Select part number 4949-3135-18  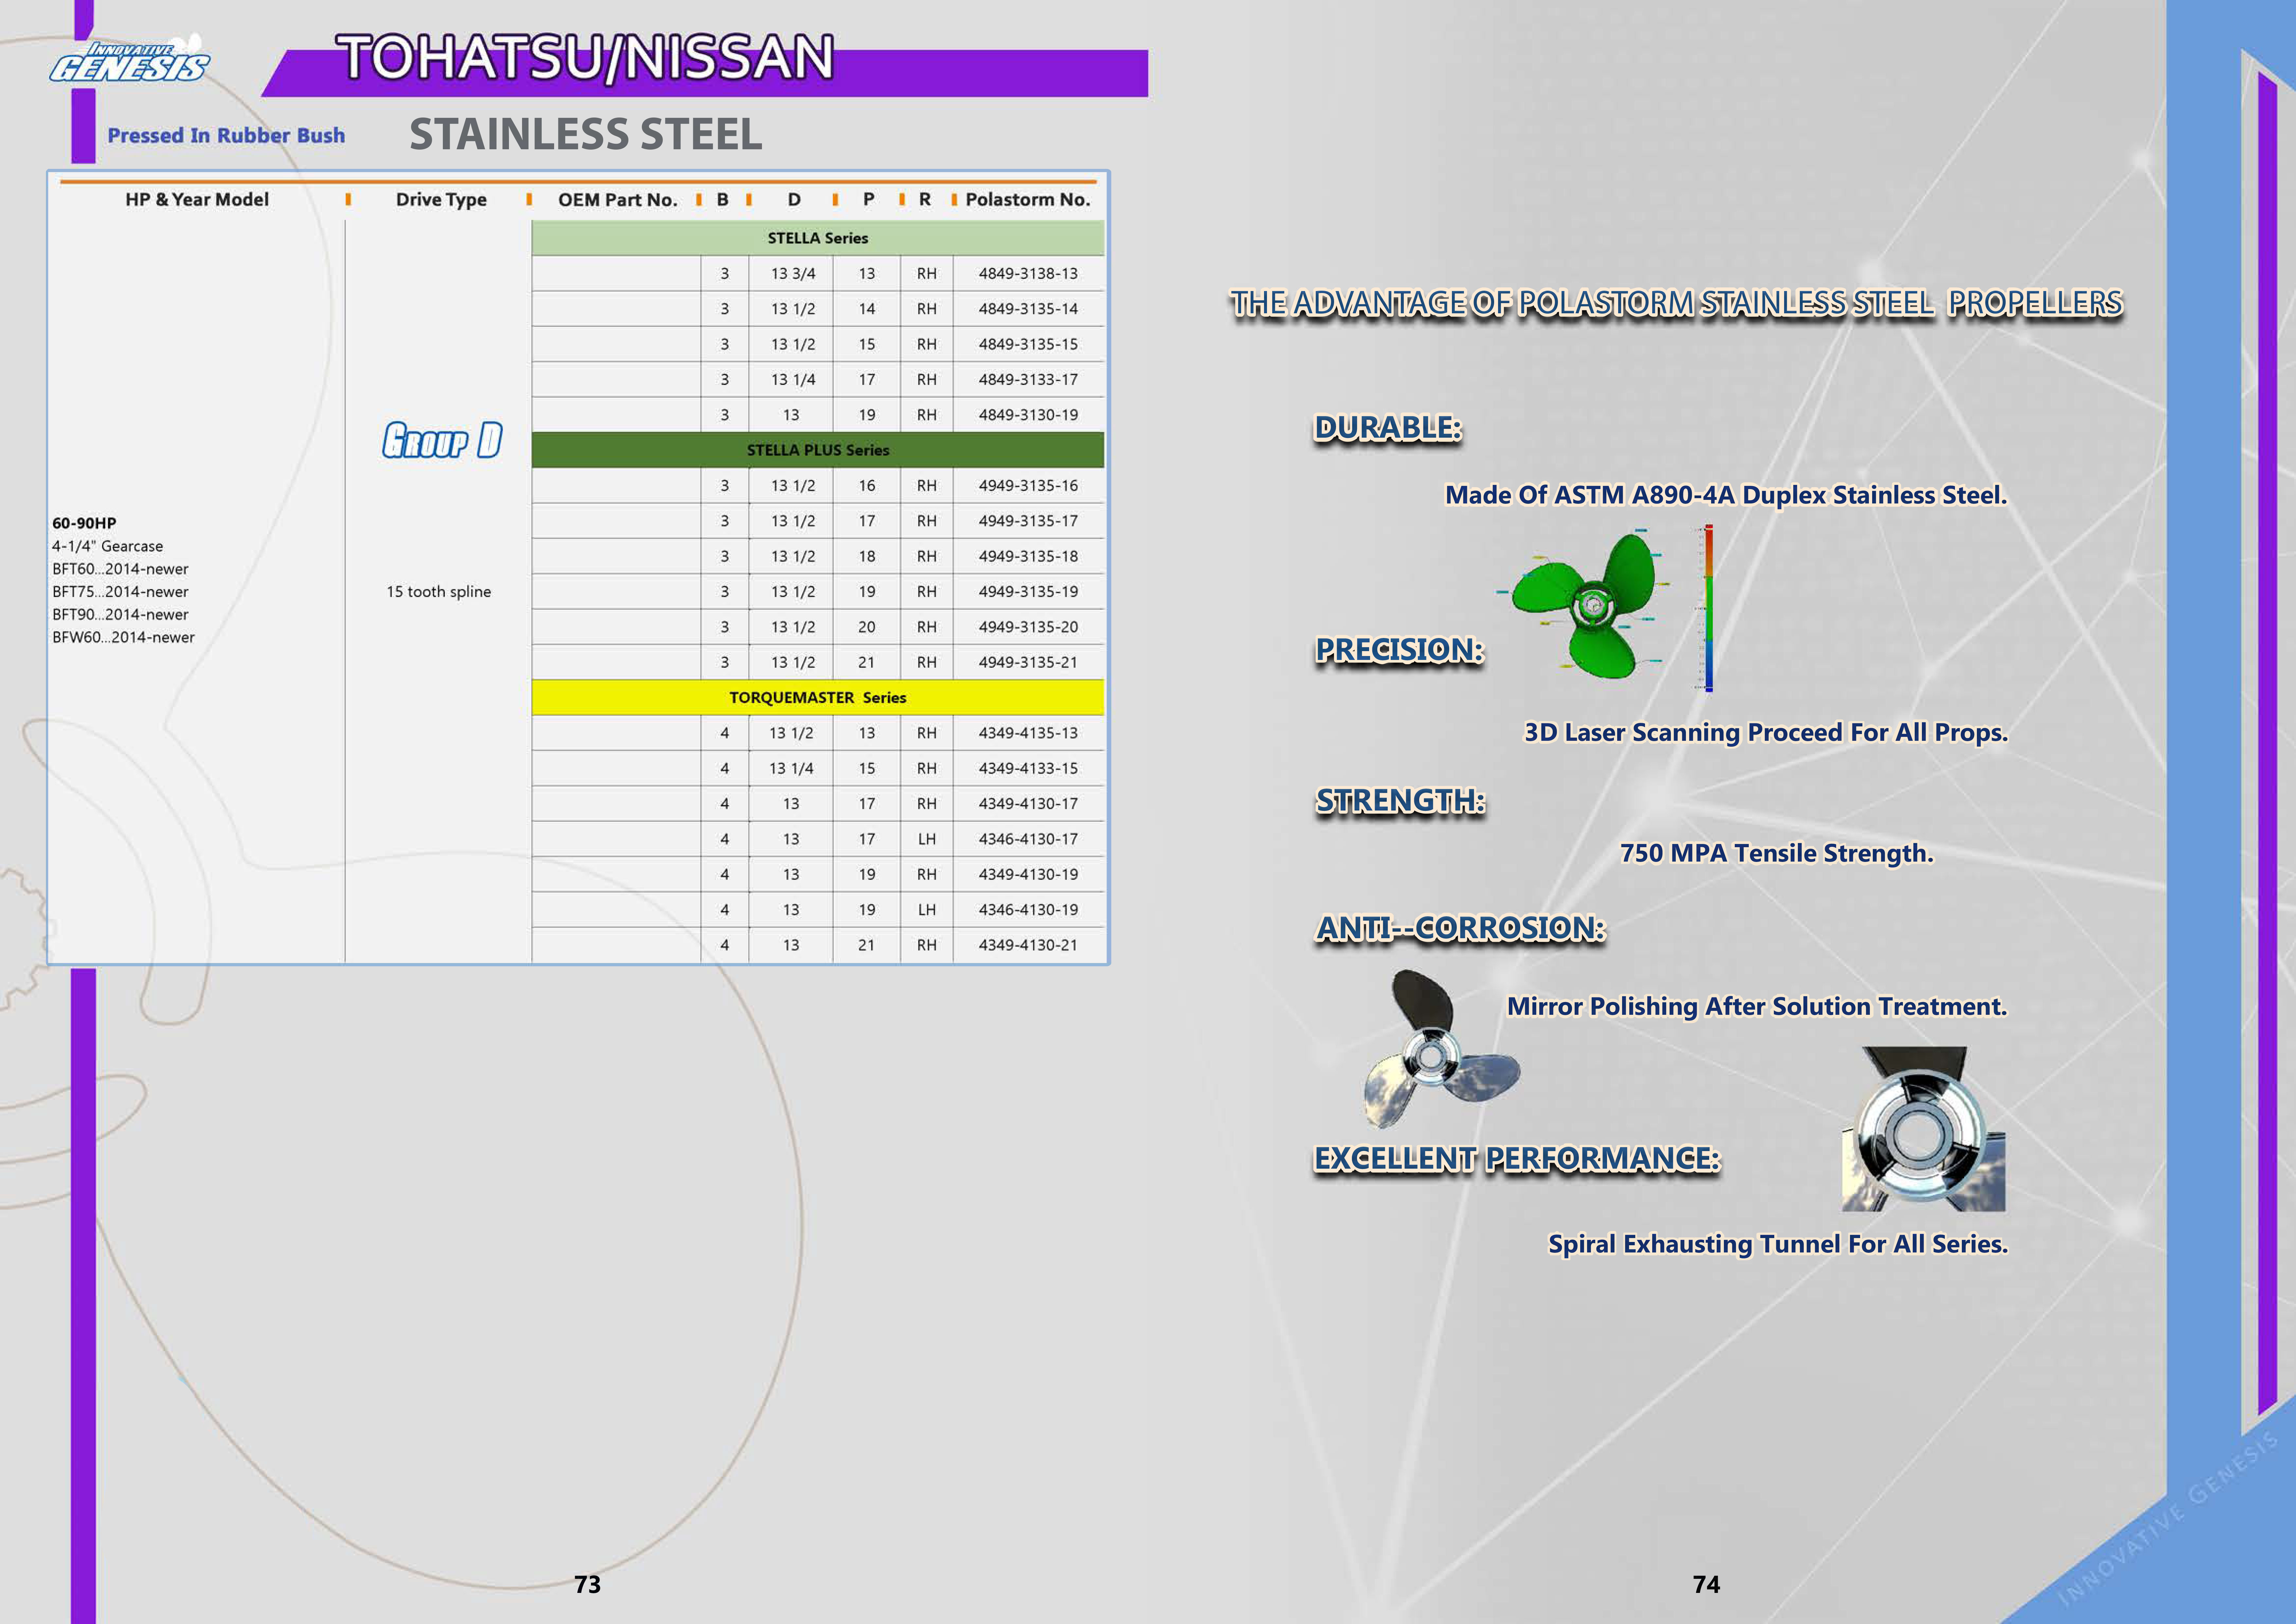point(1028,556)
